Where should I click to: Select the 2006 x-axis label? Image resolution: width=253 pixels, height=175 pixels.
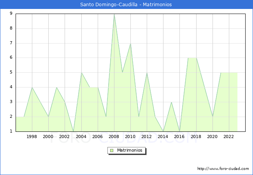(97, 136)
